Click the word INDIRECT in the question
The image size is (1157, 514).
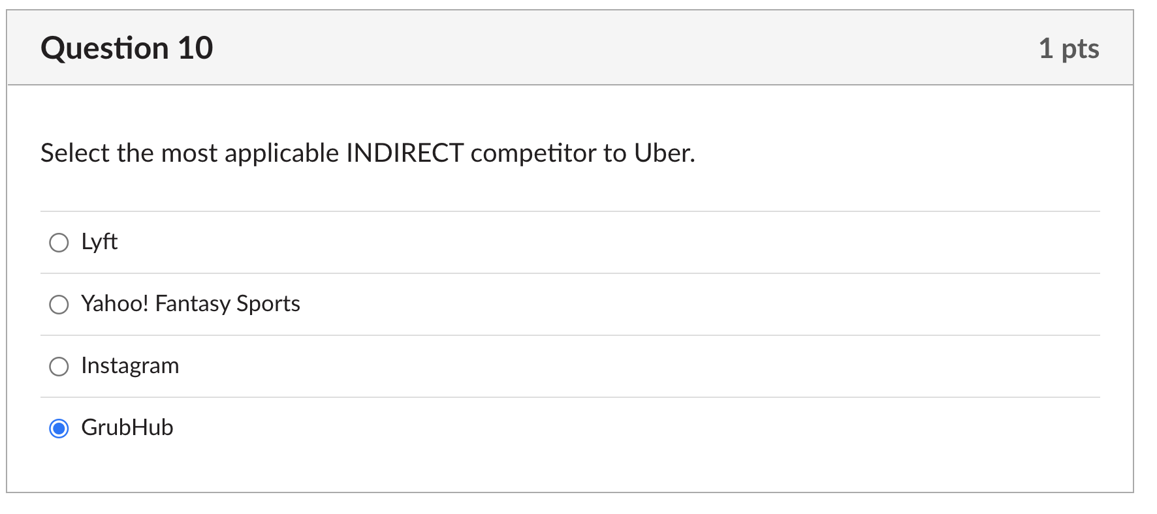[405, 153]
